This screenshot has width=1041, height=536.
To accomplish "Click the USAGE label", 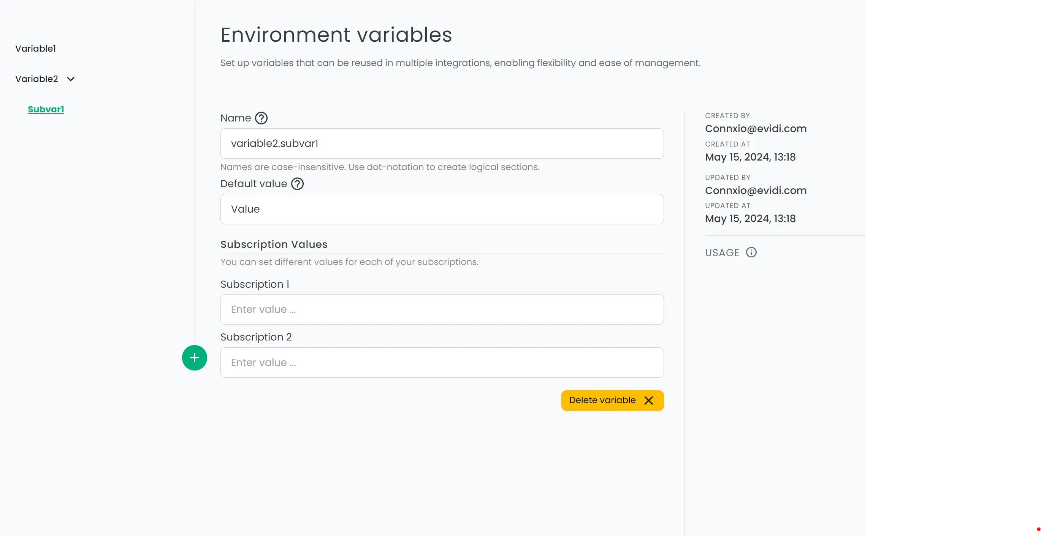I will coord(722,253).
